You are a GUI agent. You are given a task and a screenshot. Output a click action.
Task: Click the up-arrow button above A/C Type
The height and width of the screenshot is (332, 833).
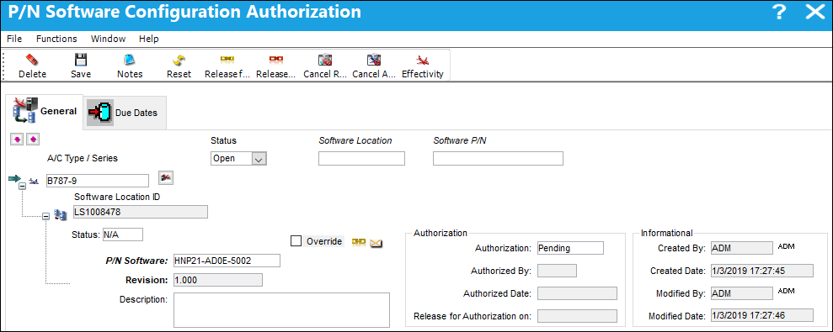[33, 139]
